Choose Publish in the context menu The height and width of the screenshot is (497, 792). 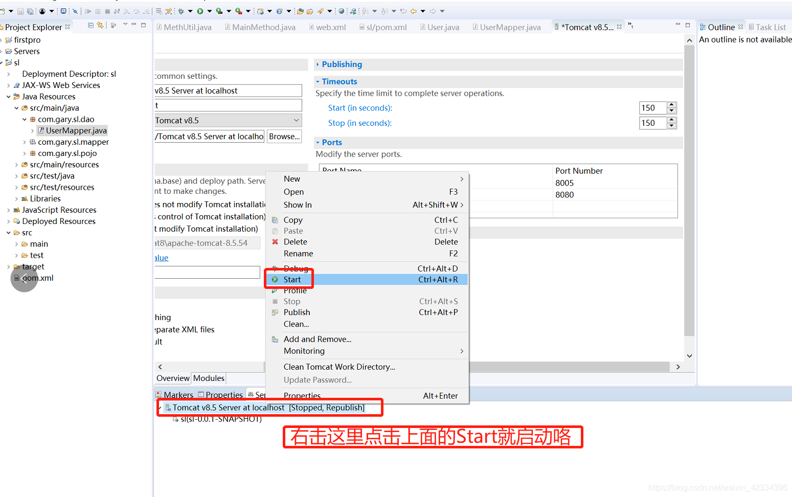(x=367, y=312)
